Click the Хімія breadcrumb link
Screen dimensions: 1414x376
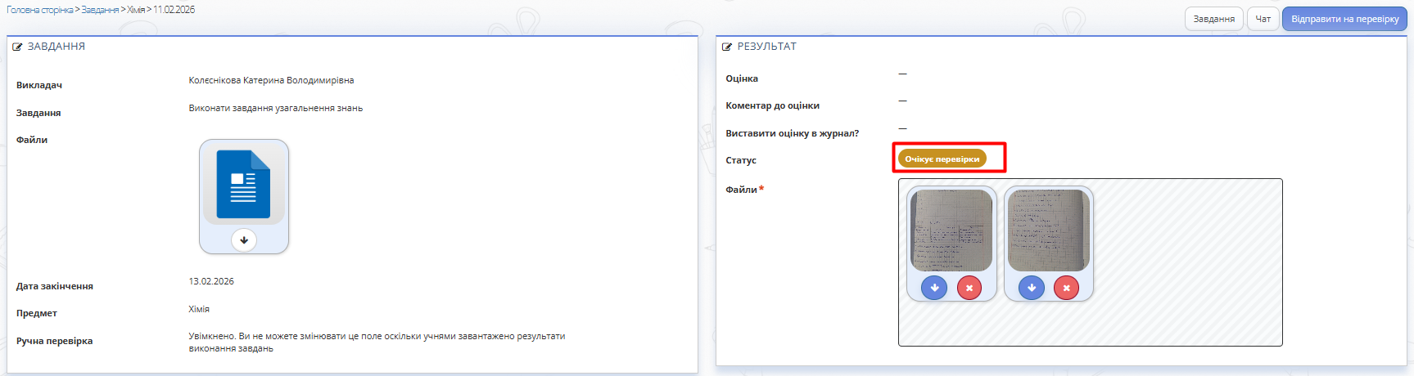pyautogui.click(x=136, y=10)
